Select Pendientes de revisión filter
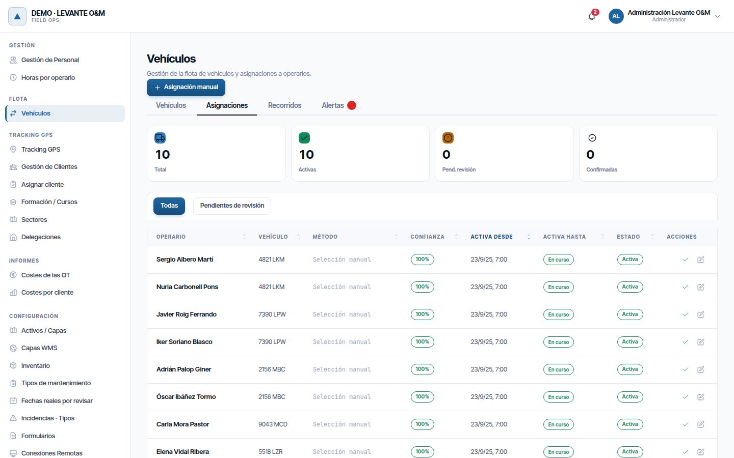Viewport: 734px width, 458px height. (x=232, y=206)
